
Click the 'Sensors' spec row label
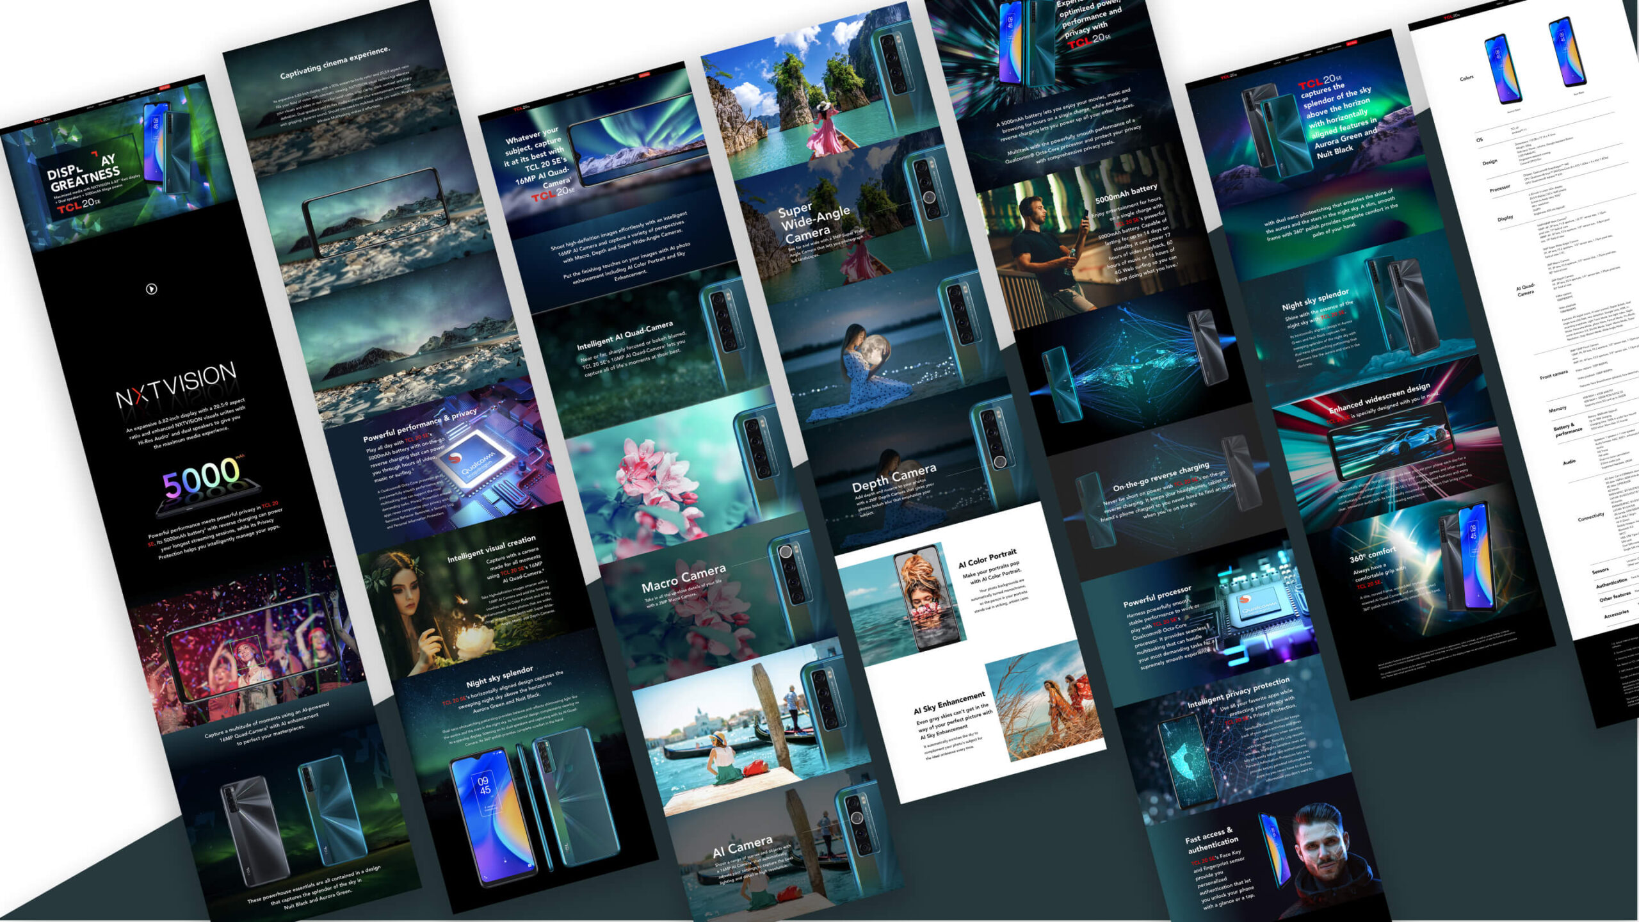point(1600,570)
